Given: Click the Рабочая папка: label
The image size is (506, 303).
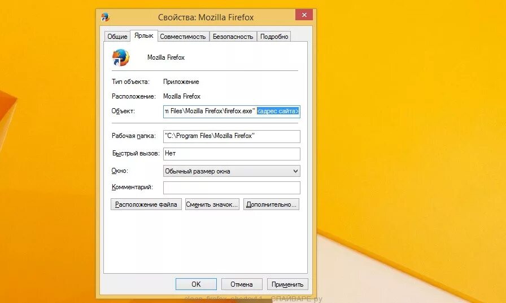Looking at the screenshot, I should click(134, 136).
